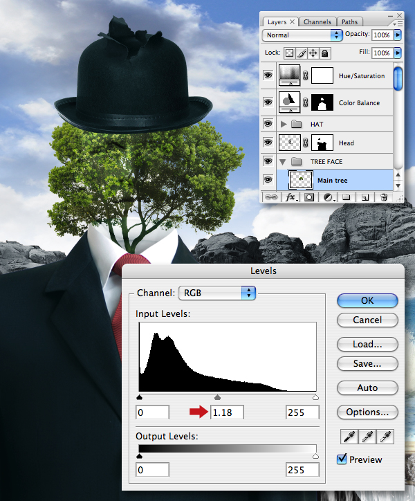Open the Fill slider arrow

[x=398, y=53]
